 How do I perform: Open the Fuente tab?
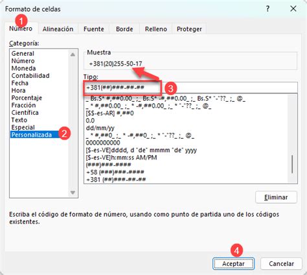point(94,29)
